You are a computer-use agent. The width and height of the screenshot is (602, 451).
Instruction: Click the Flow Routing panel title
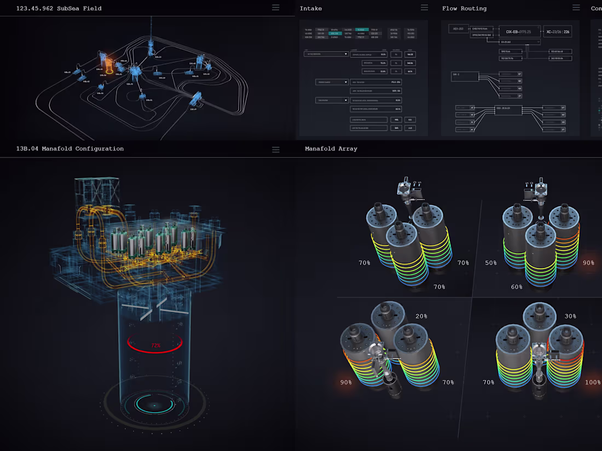464,8
